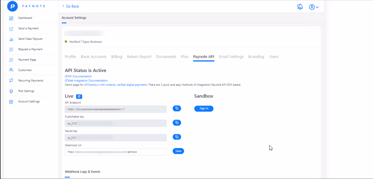Click the Send Mass Payouts icon
The width and height of the screenshot is (373, 179).
11,39
